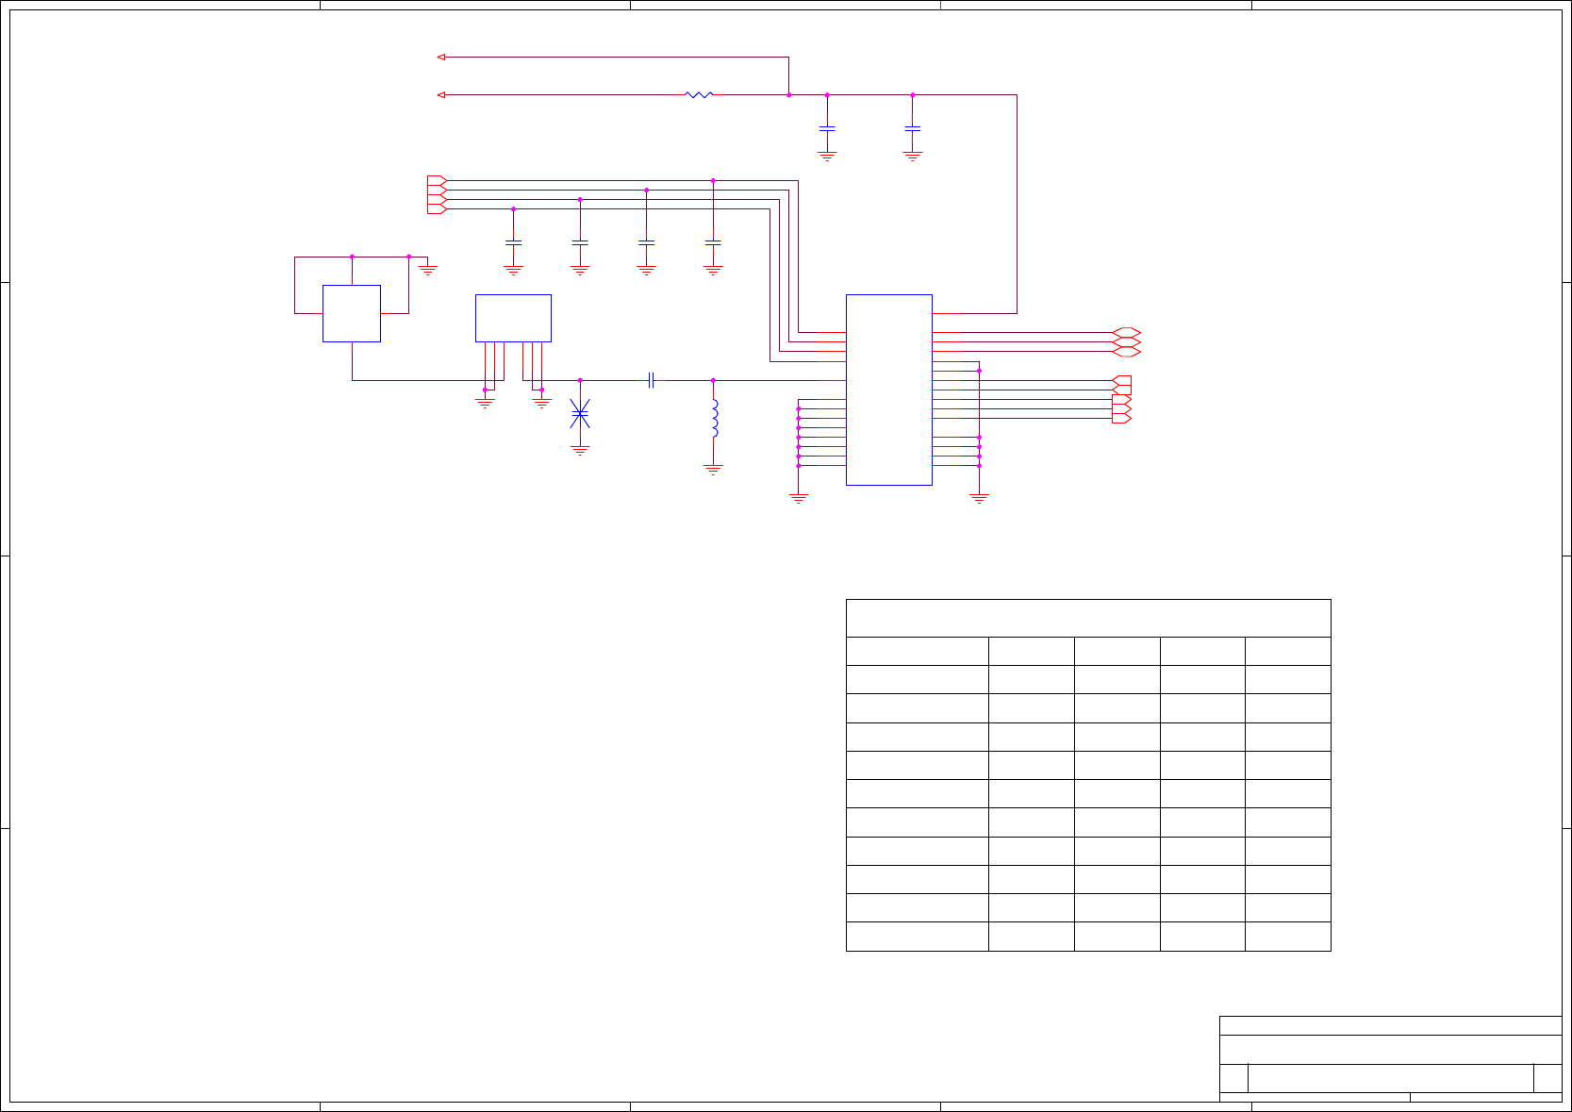Select the large blue IC rectangle

[889, 390]
